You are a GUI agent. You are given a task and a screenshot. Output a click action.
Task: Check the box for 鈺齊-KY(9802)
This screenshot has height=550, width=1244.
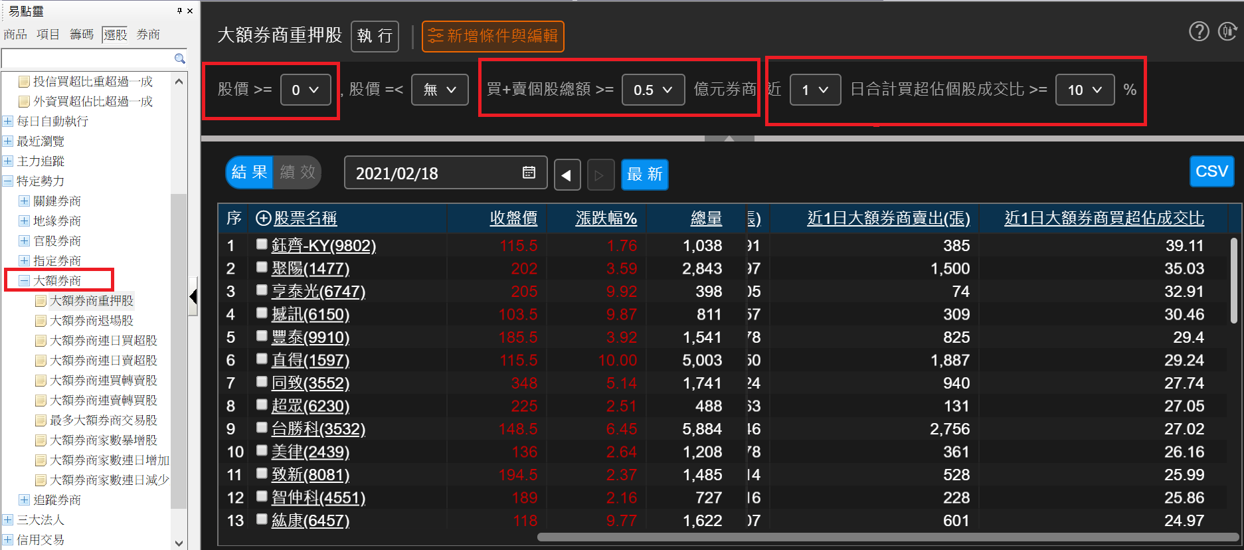[262, 244]
